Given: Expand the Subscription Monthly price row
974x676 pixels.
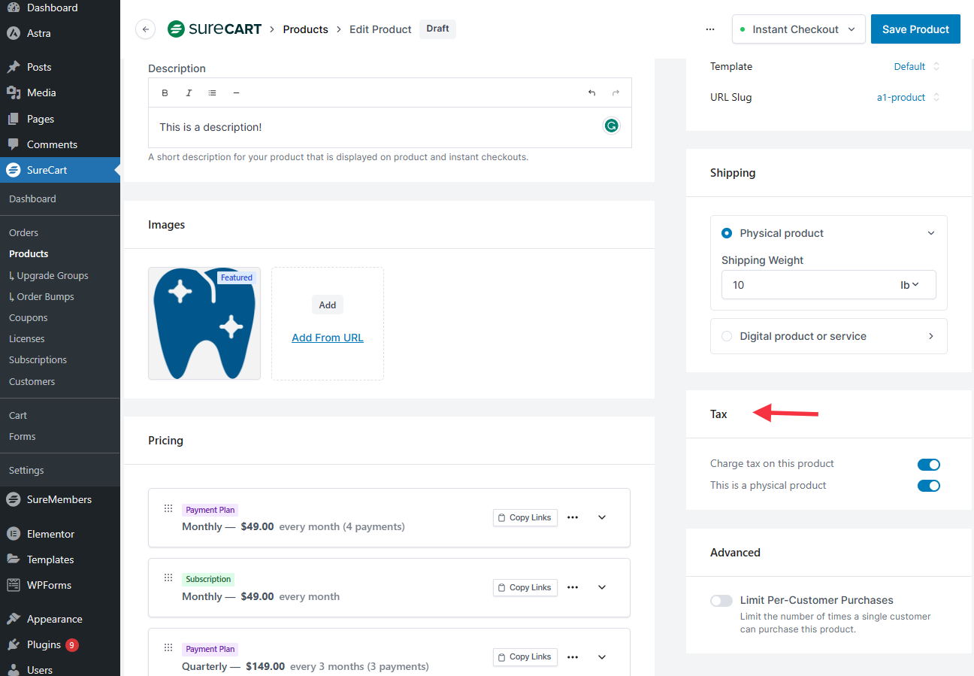Looking at the screenshot, I should [602, 587].
